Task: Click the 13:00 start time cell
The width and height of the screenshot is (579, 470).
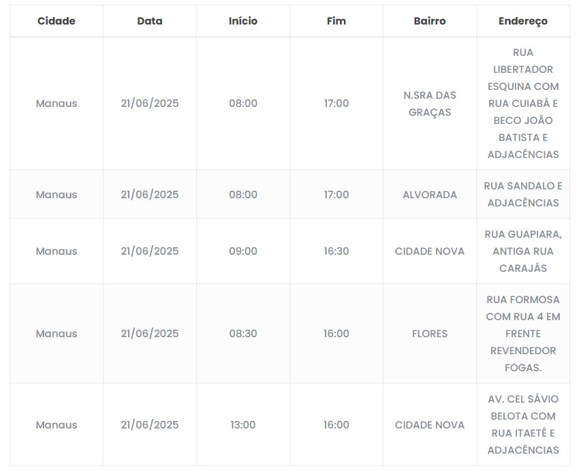Action: 243,425
